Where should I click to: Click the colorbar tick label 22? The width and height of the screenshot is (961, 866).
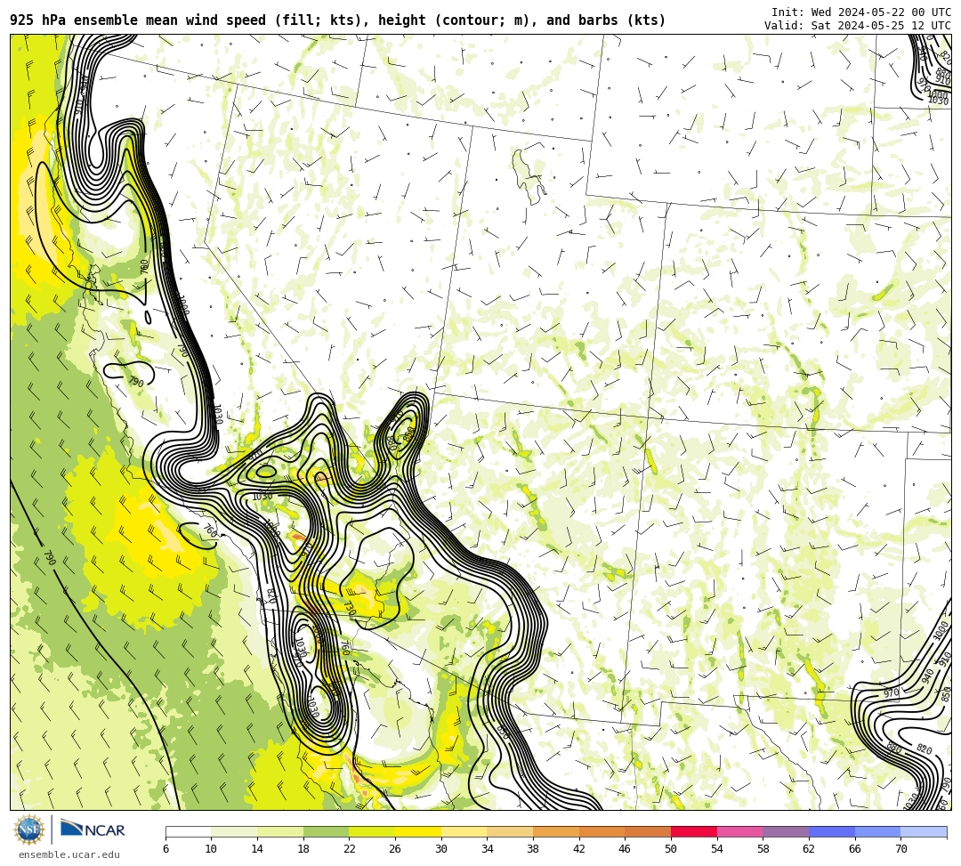[x=350, y=849]
